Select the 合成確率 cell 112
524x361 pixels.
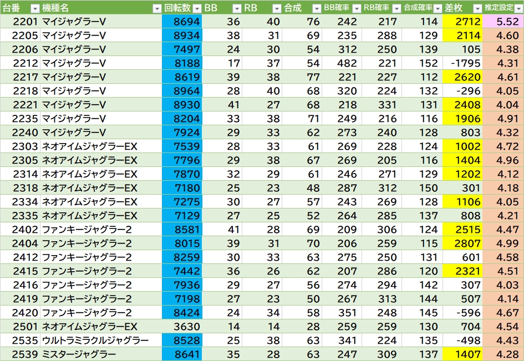pyautogui.click(x=423, y=77)
